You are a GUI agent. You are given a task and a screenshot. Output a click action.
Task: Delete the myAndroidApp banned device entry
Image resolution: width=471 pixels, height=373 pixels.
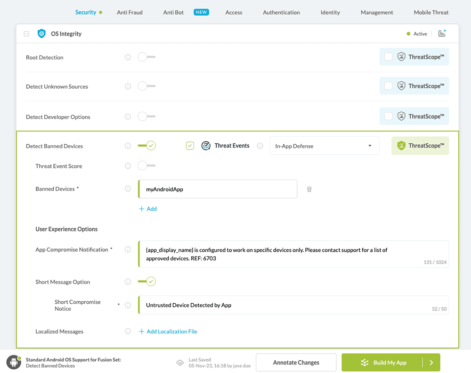click(x=309, y=189)
